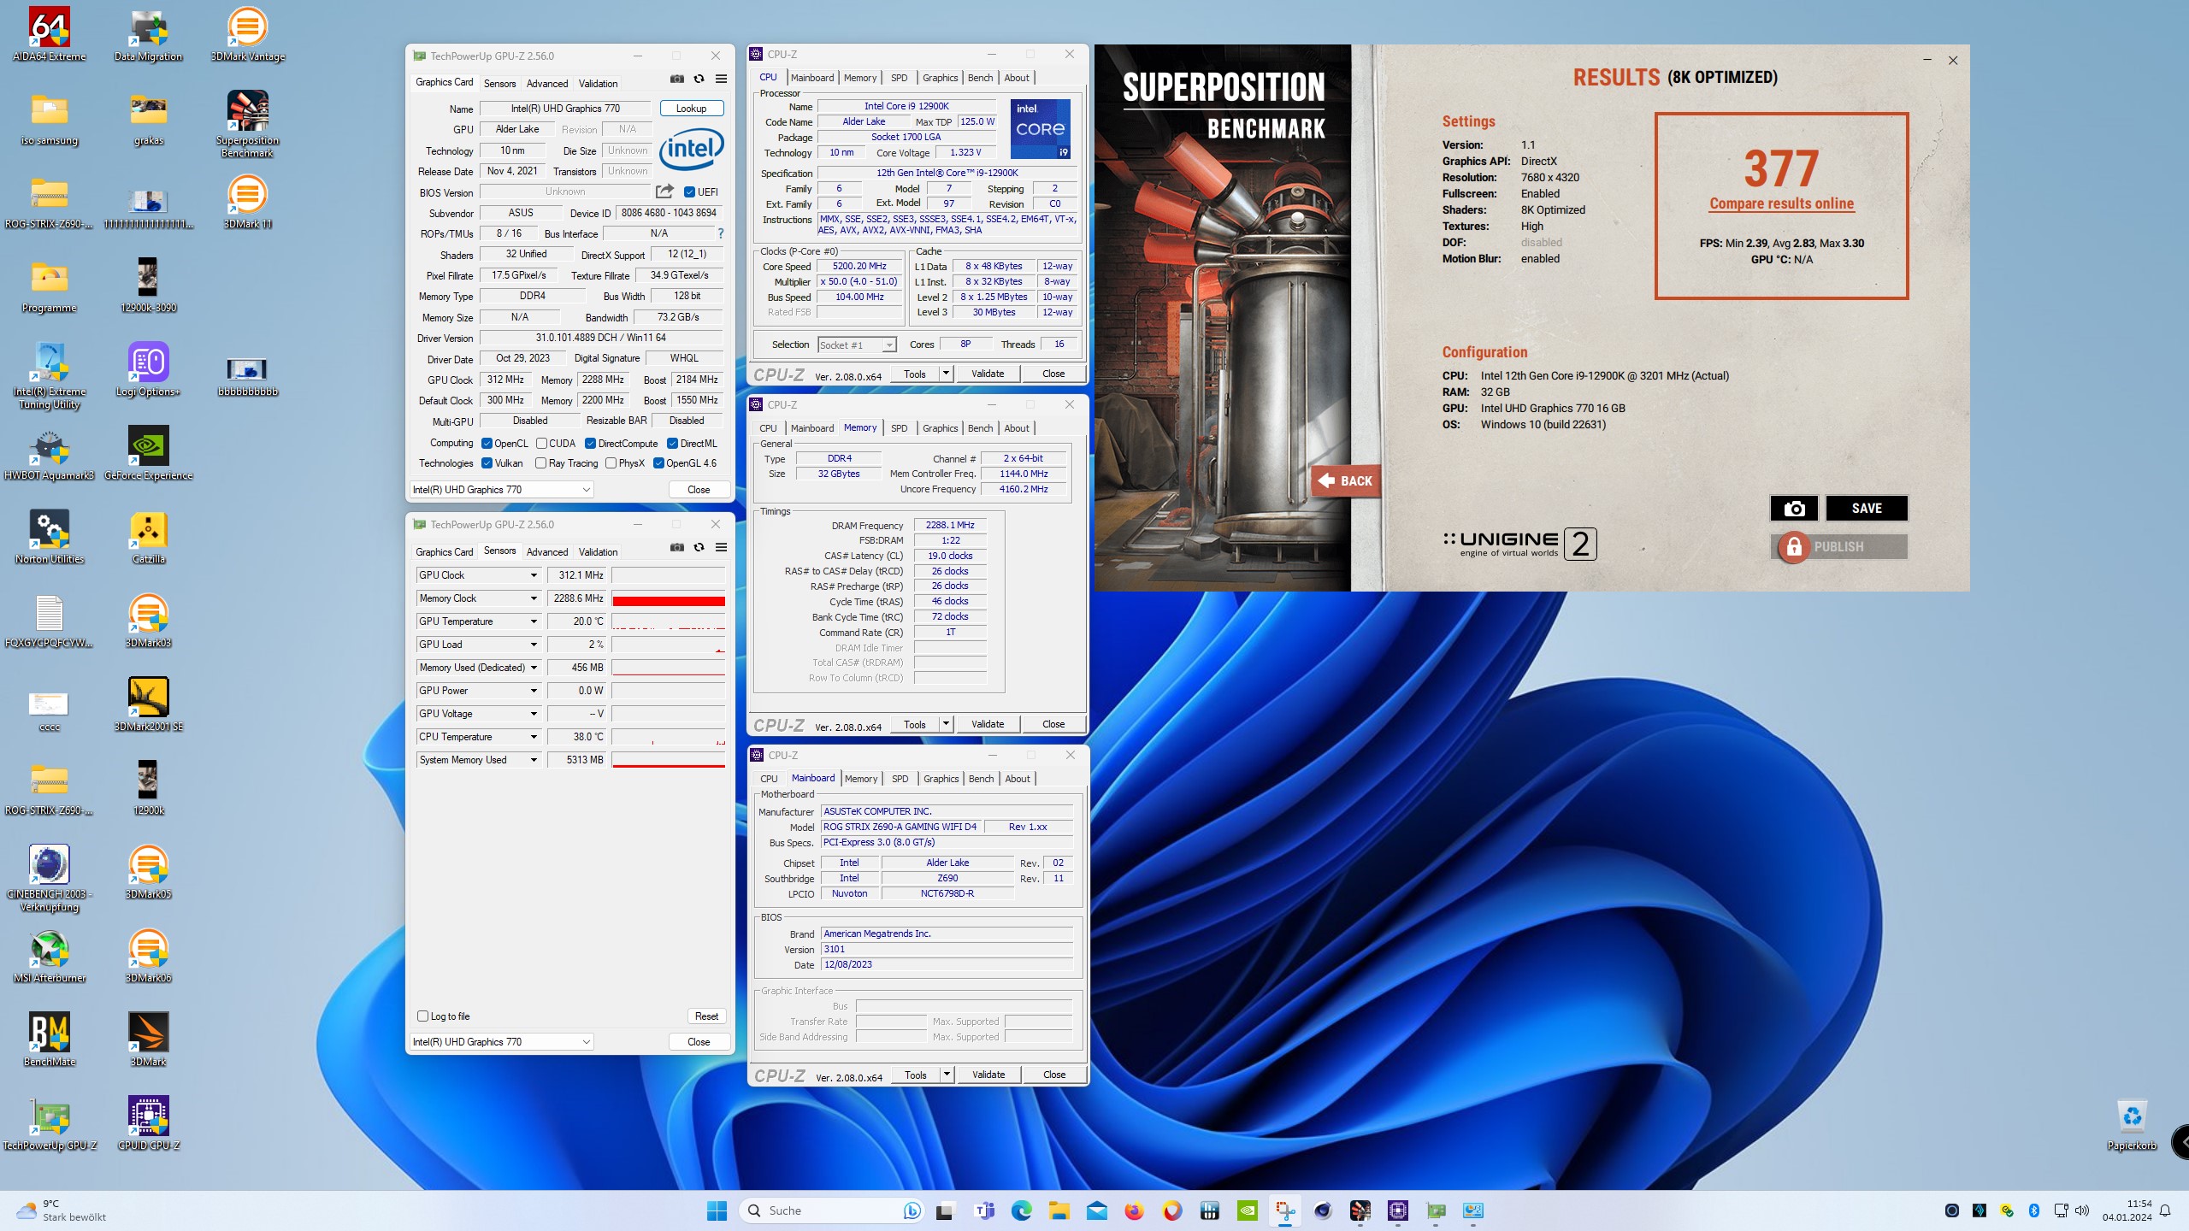Open Bench tab in CPU-Z Memory window
Screen dimensions: 2189x1231
tap(980, 428)
